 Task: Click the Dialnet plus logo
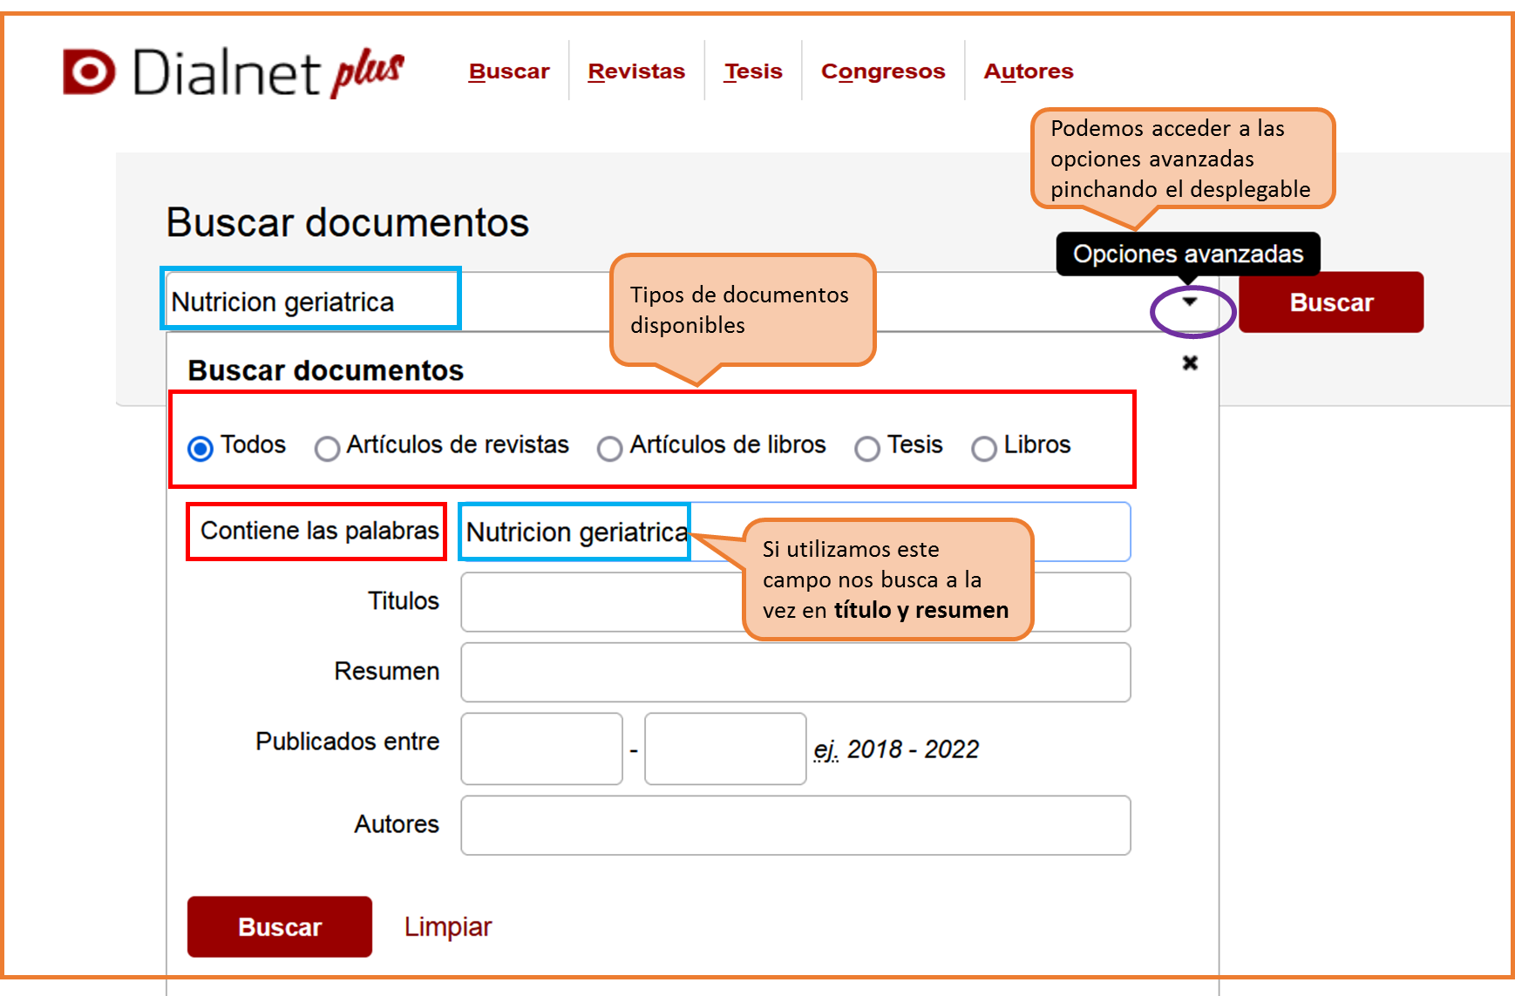coord(233,71)
